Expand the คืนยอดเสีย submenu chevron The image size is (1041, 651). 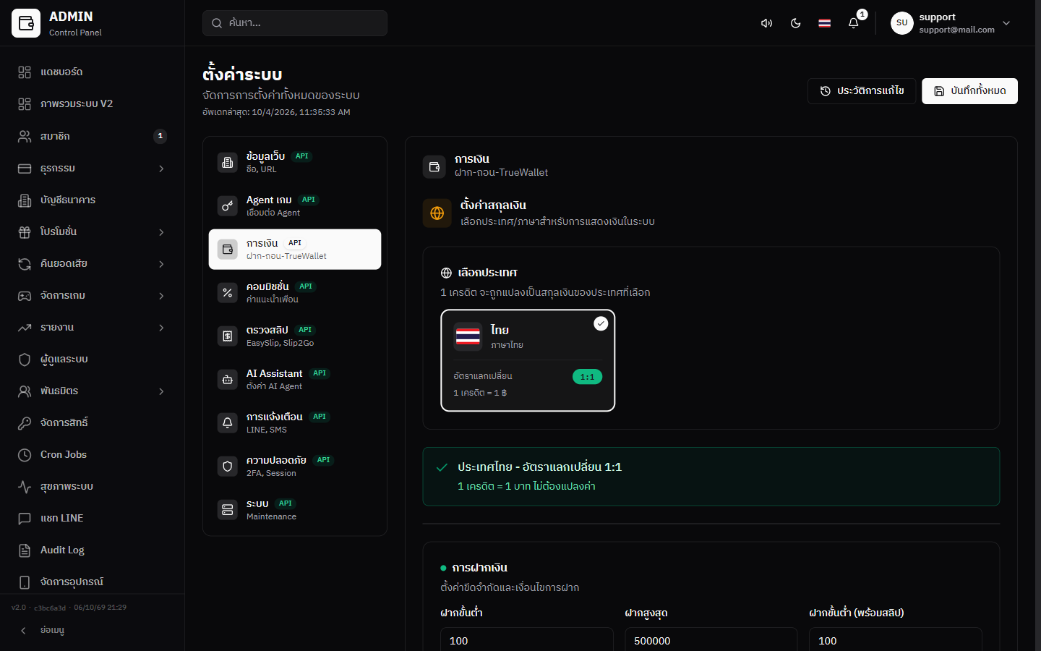tap(161, 264)
